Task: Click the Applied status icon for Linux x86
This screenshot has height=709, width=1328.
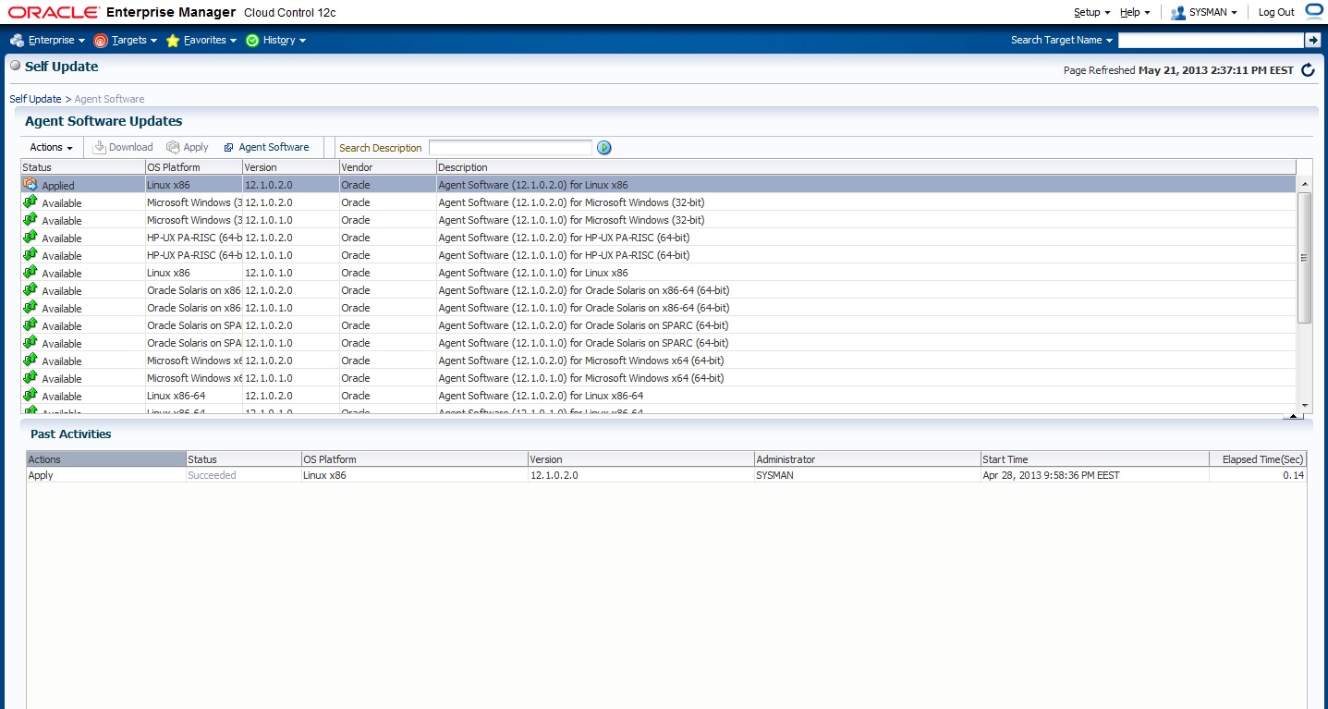Action: point(30,185)
